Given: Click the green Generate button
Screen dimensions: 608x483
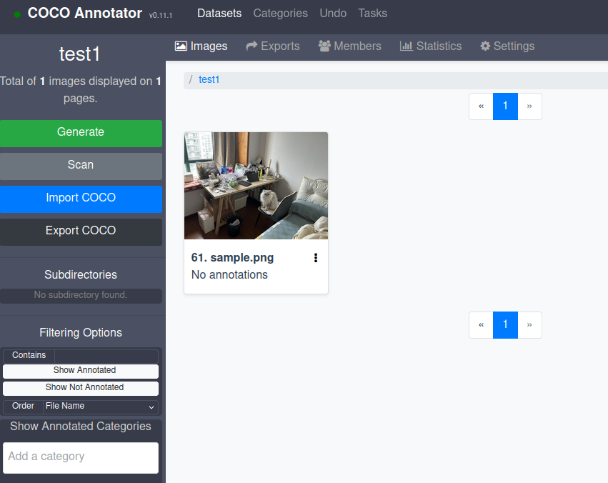Looking at the screenshot, I should (81, 134).
